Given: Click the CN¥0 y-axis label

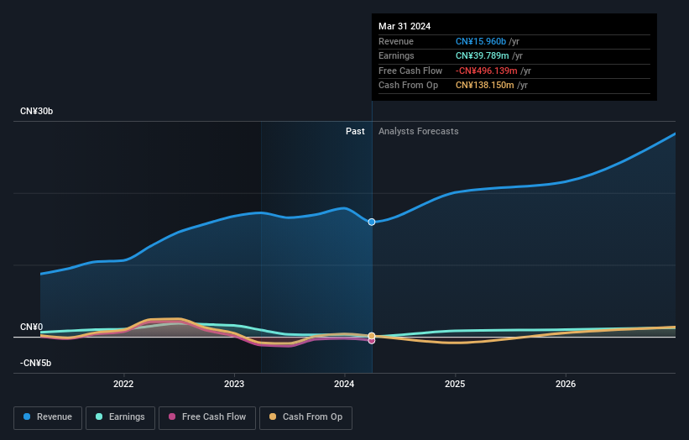Looking at the screenshot, I should 31,327.
